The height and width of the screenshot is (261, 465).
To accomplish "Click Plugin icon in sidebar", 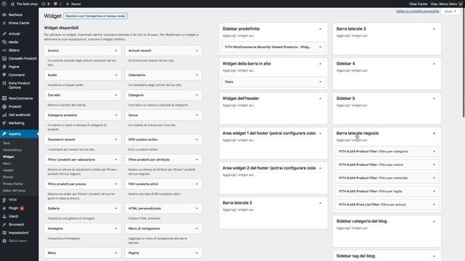I will 4,208.
